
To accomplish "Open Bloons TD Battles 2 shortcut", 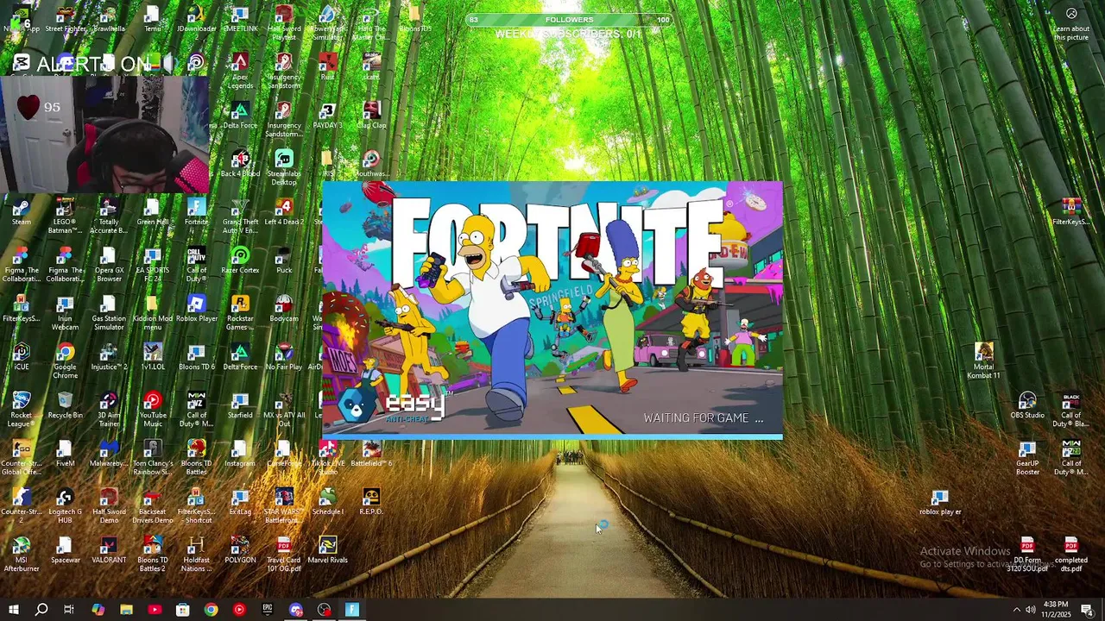I will click(x=153, y=555).
